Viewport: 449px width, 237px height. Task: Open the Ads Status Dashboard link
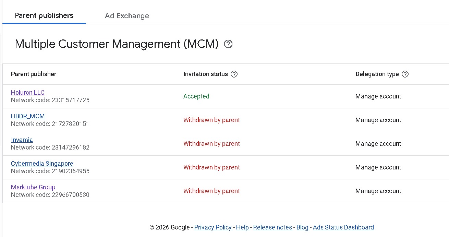[x=343, y=227]
